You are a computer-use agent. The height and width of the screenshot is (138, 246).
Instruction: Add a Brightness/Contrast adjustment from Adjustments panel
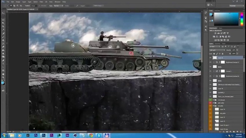(215, 33)
